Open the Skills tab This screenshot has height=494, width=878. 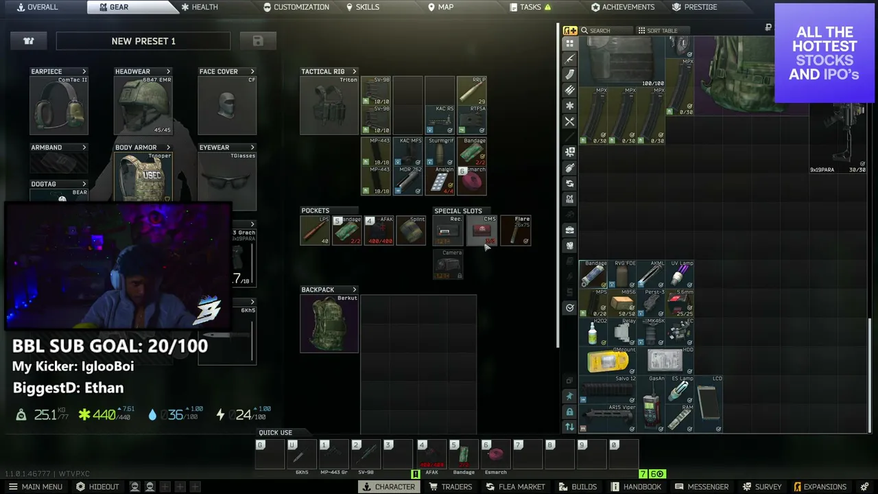tap(362, 7)
